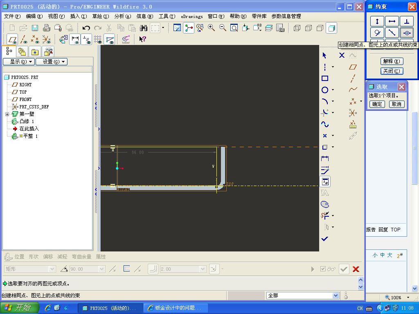Switch to the 钣金设计中的问题 taskbar window

coord(175,308)
